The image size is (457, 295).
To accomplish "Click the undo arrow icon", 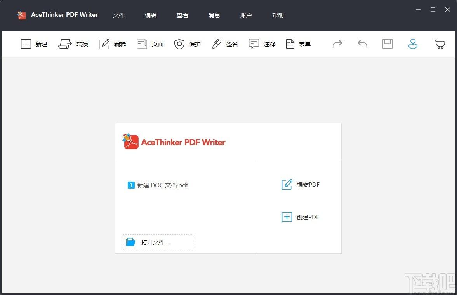I will click(362, 44).
